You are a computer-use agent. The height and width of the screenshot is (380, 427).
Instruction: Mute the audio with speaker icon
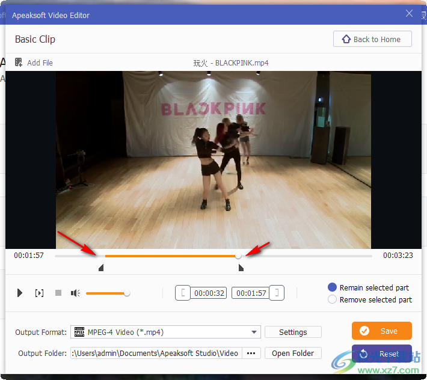coord(75,293)
